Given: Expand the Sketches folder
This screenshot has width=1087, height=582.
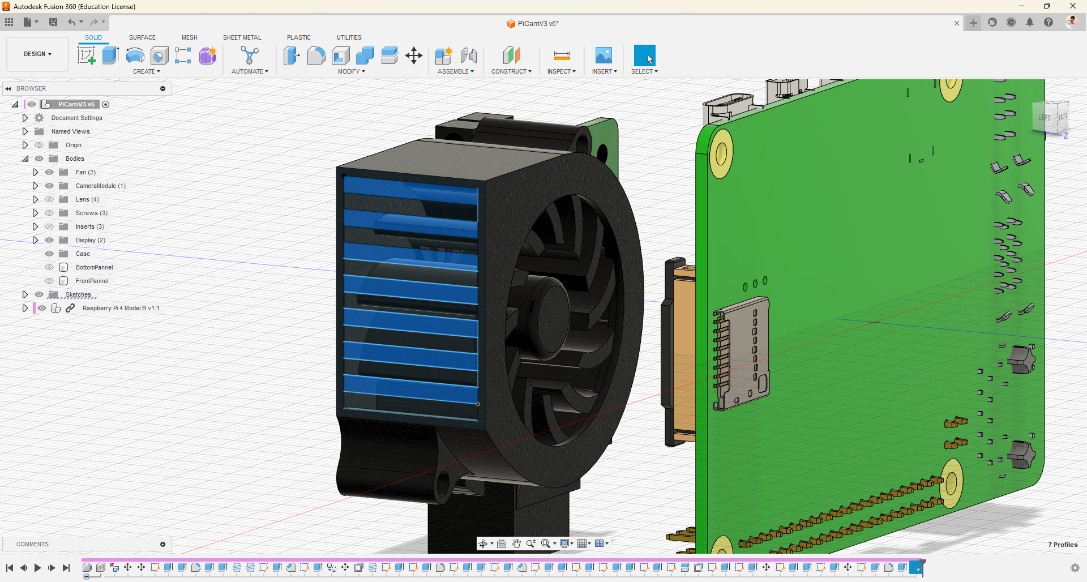Looking at the screenshot, I should [x=25, y=294].
